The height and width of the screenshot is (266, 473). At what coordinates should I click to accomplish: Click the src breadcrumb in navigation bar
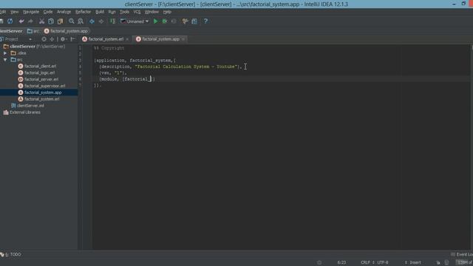coord(33,31)
